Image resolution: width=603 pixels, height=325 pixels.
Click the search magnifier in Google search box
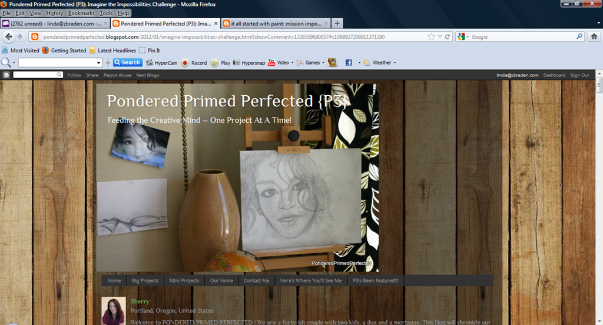pyautogui.click(x=579, y=36)
